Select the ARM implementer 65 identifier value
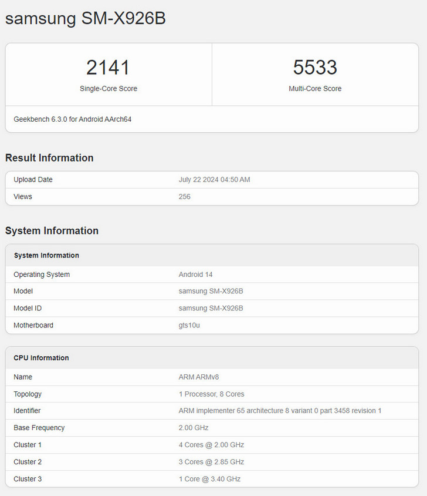Viewport: 427px width, 496px height. tap(280, 411)
